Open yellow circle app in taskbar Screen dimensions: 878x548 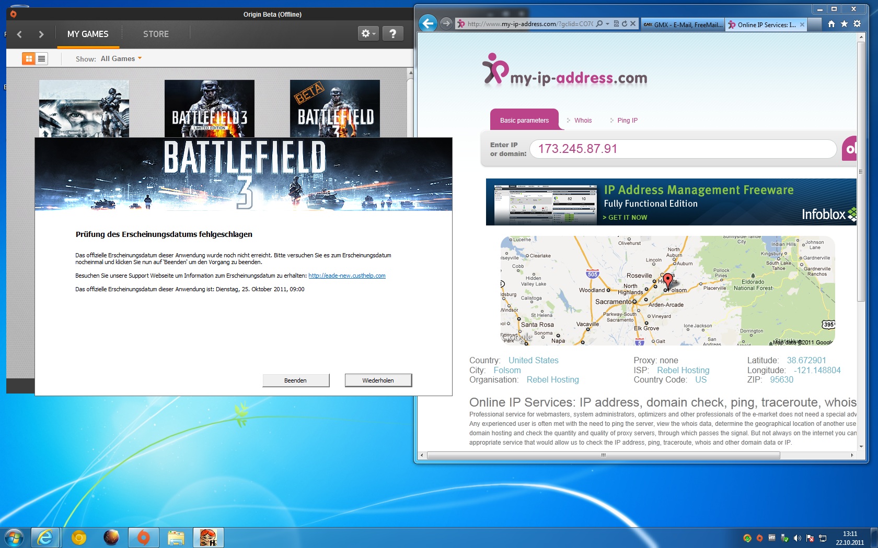point(79,538)
